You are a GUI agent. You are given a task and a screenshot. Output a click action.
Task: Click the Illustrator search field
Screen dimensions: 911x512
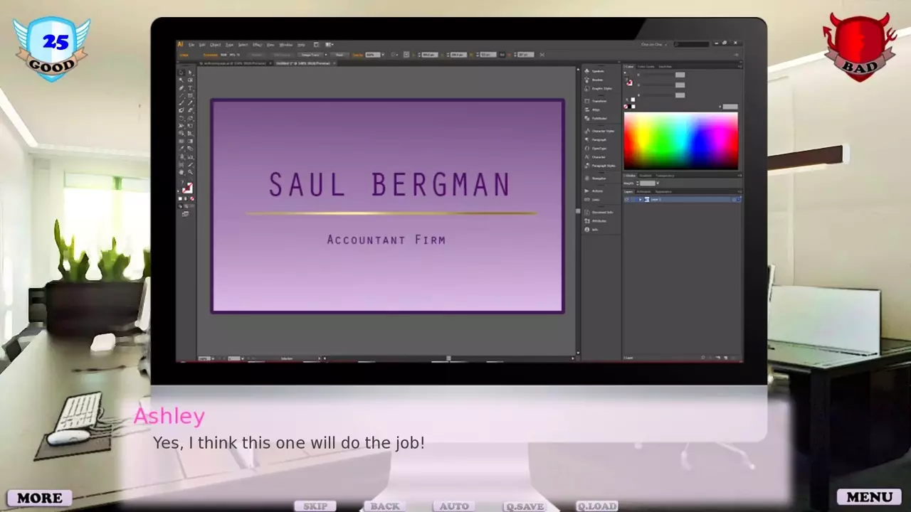point(692,45)
